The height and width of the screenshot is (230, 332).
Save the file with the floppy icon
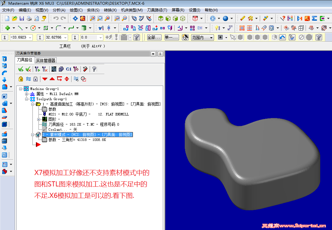pos(22,18)
